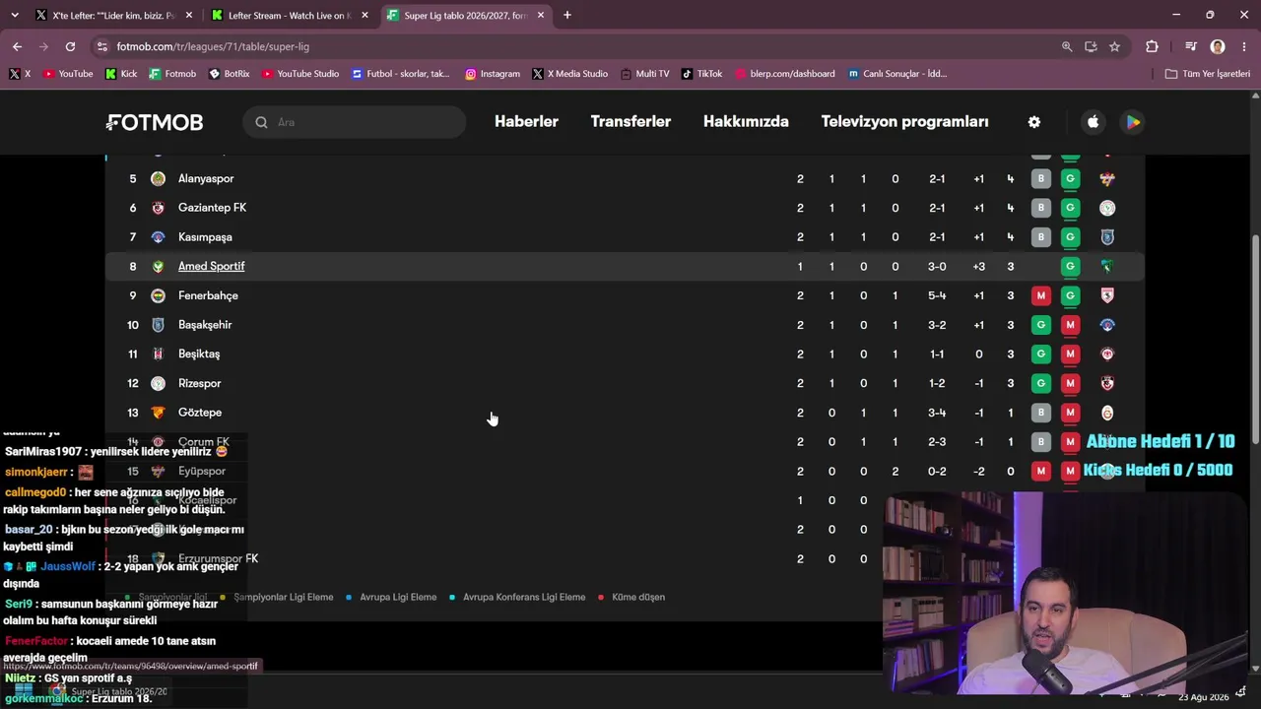Open the browser profile avatar

click(1218, 46)
